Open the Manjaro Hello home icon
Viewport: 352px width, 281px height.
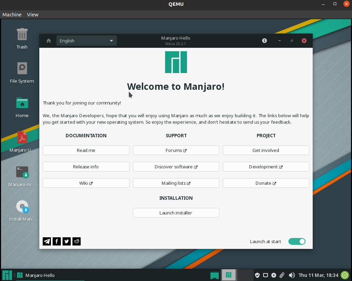[x=49, y=40]
